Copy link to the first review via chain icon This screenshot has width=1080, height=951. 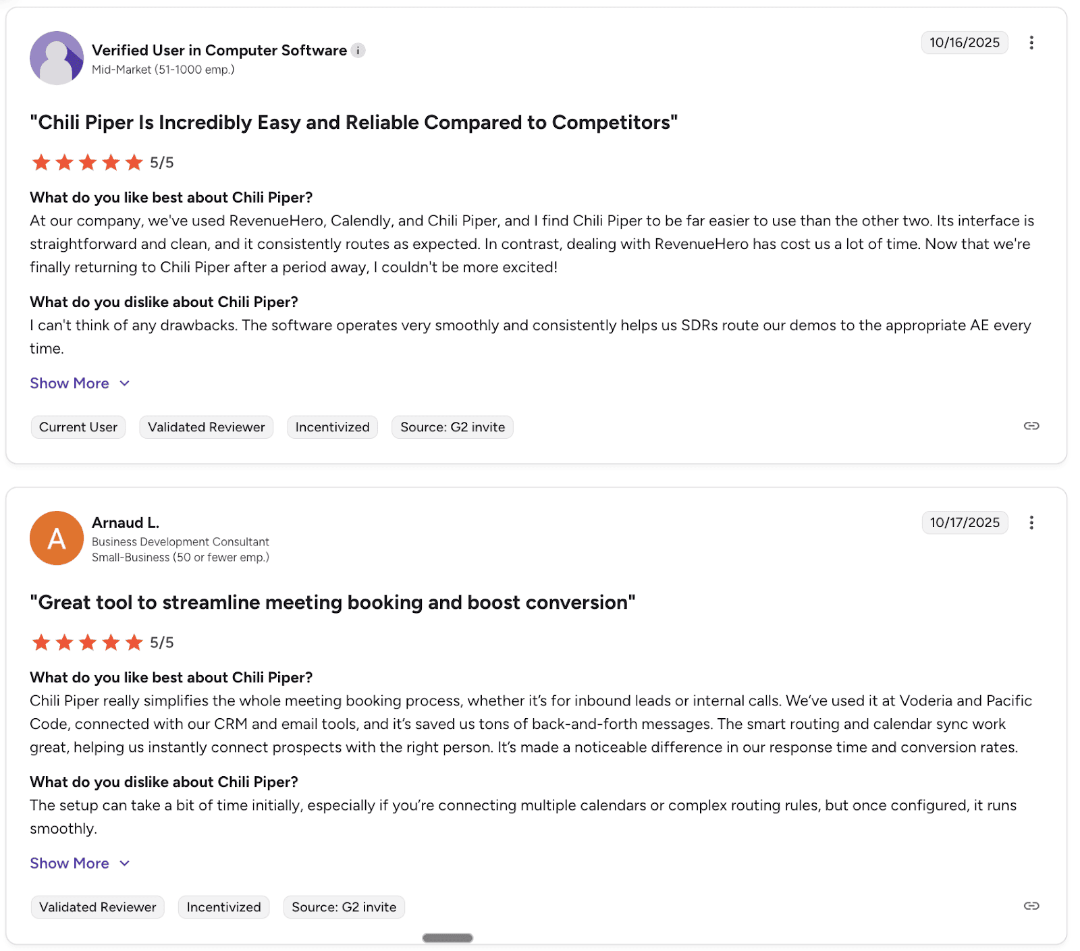(x=1031, y=426)
